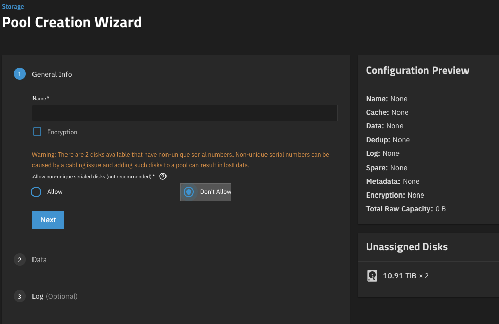Focus the pool Name input field

point(184,113)
